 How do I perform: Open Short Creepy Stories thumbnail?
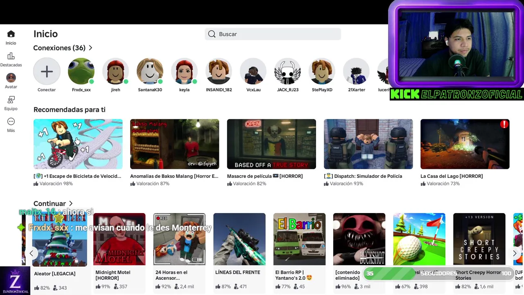[x=479, y=239]
